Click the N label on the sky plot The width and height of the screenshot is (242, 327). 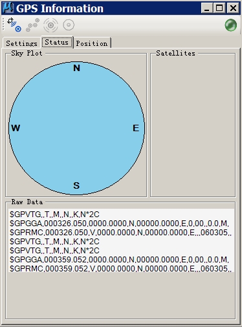click(76, 68)
